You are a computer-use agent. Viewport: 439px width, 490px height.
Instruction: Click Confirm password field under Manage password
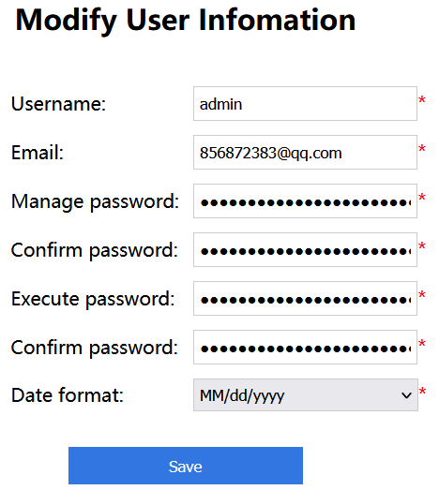click(x=305, y=250)
